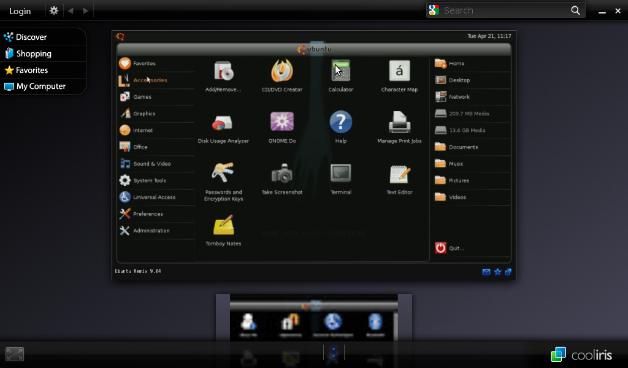The height and width of the screenshot is (368, 628).
Task: Open the 13.6 GB Media drive
Action: tap(472, 131)
